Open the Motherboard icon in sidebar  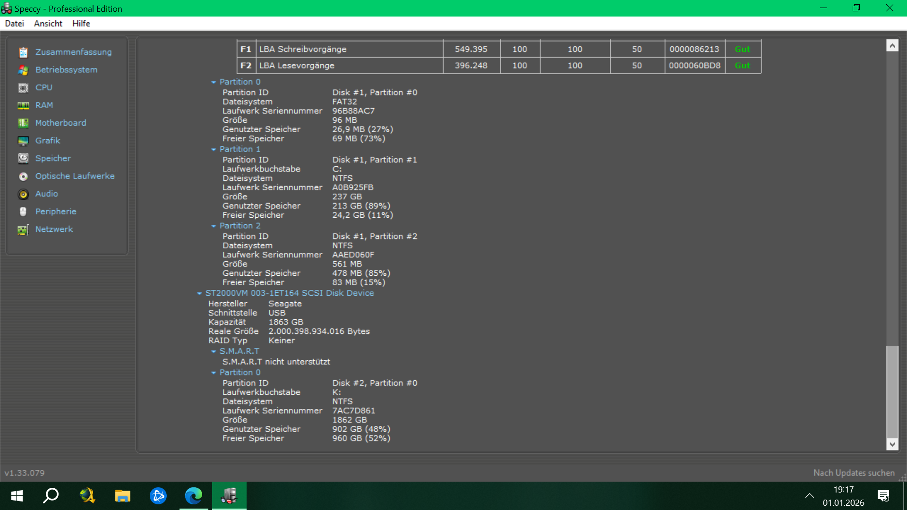[23, 123]
